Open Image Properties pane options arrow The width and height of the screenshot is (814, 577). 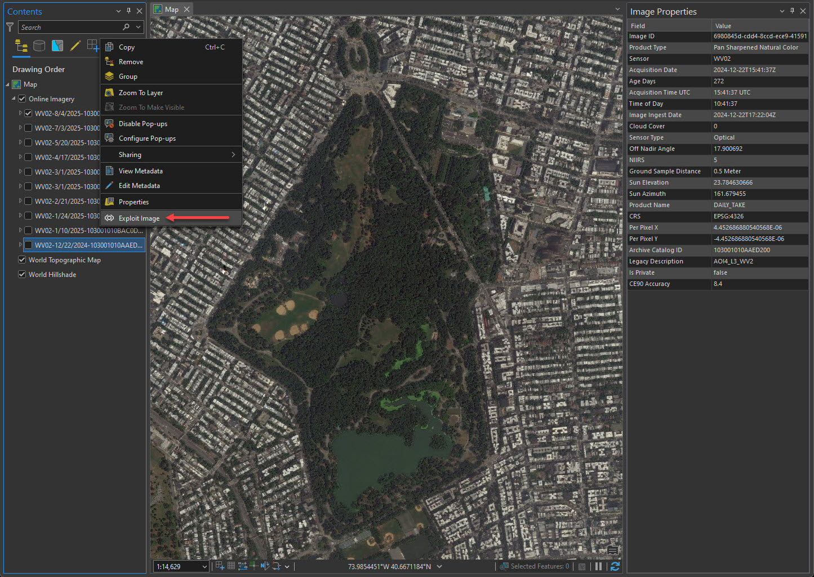click(782, 11)
